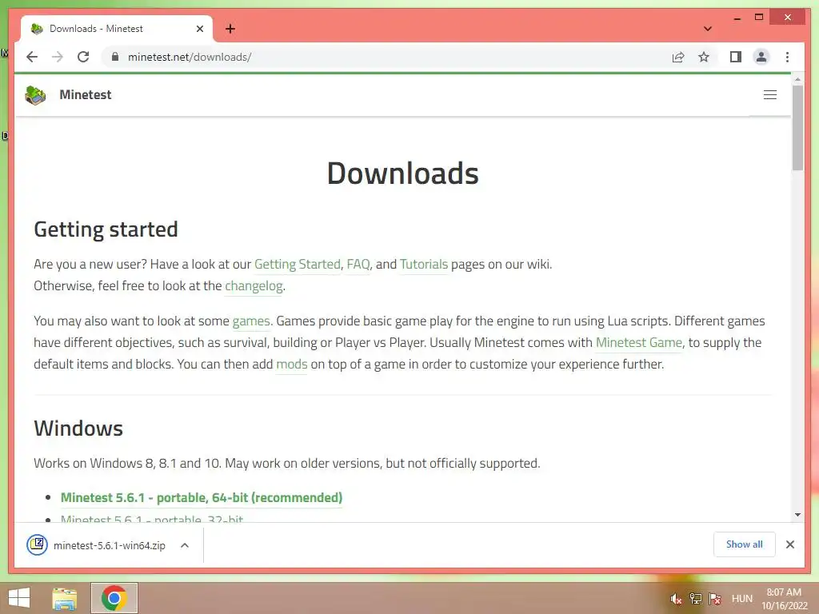The image size is (819, 614).
Task: Click the network tray icon
Action: [695, 599]
